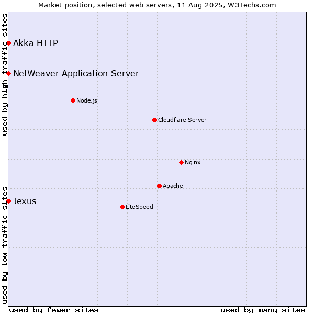The width and height of the screenshot is (314, 314).
Task: Click the Apache red marker
Action: (x=160, y=186)
